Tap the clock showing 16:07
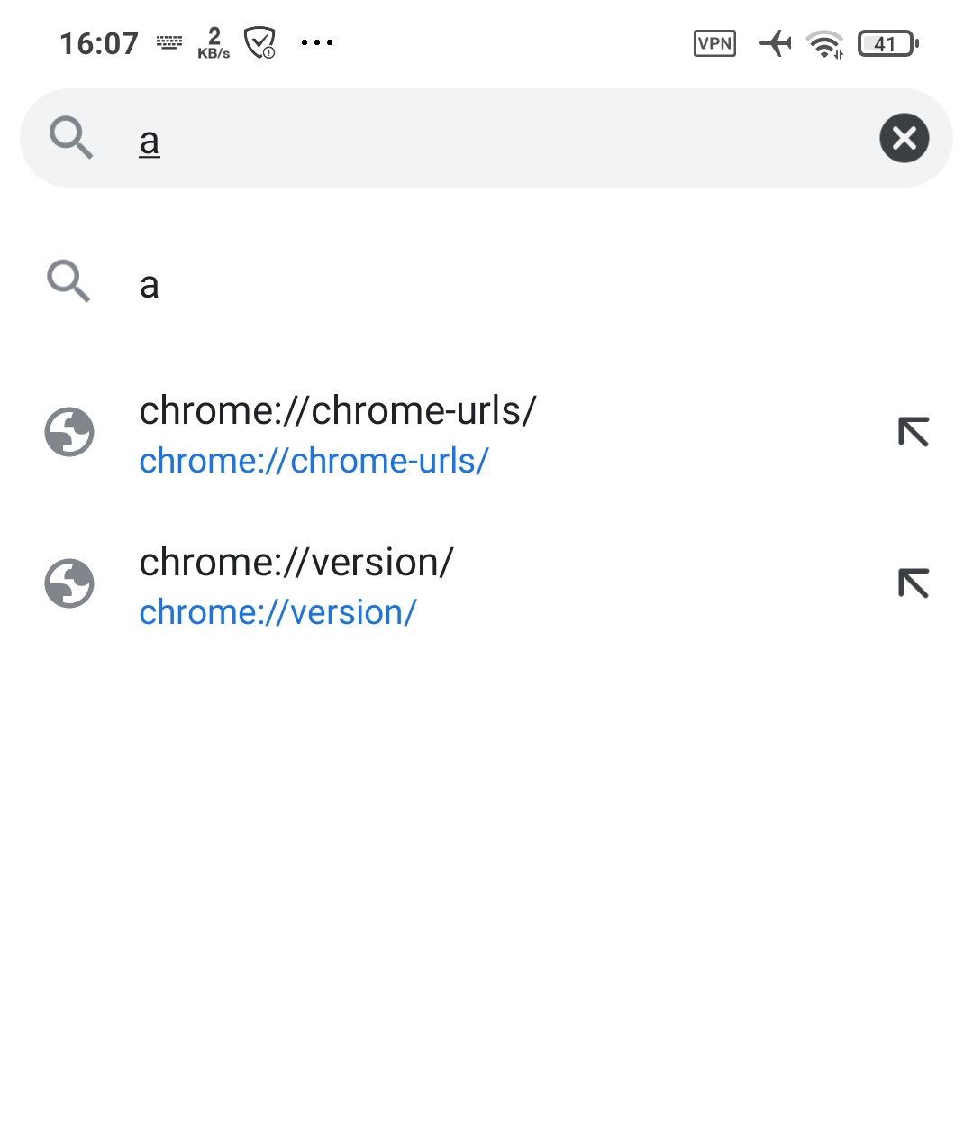The image size is (973, 1138). click(x=98, y=42)
